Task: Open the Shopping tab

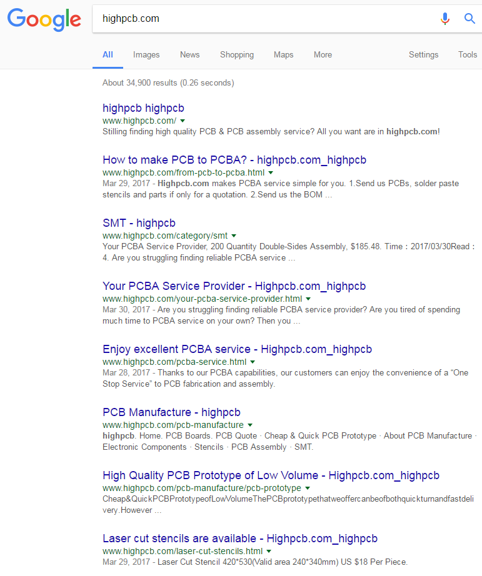Action: click(x=237, y=55)
